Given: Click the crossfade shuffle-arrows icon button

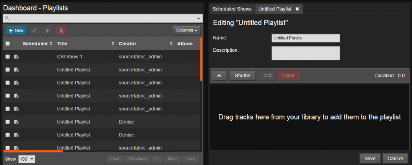Looking at the screenshot, I should click(x=267, y=75).
